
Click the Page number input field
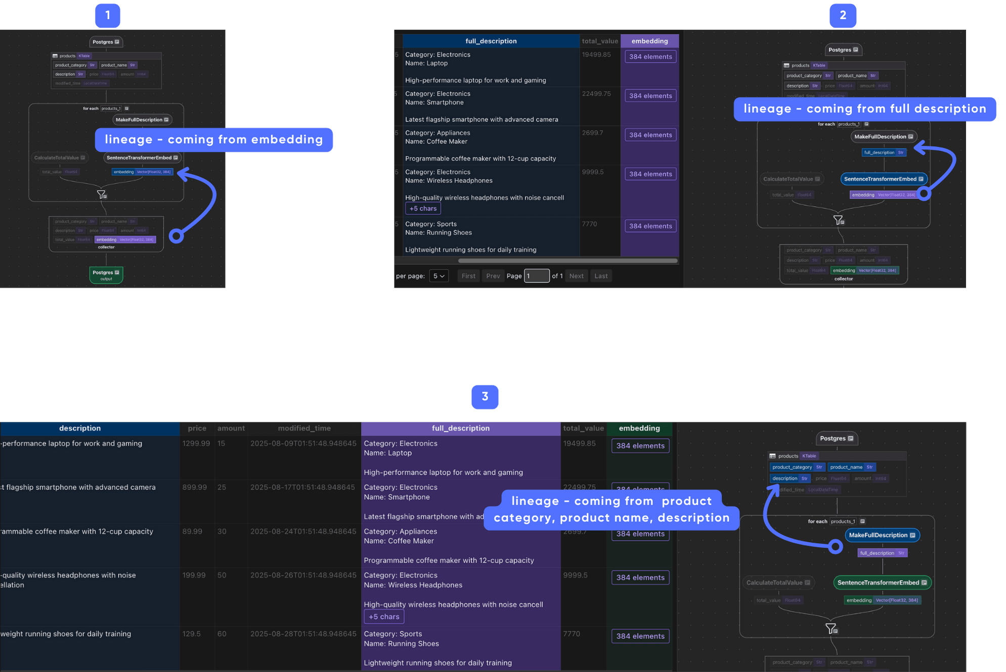[x=537, y=276]
